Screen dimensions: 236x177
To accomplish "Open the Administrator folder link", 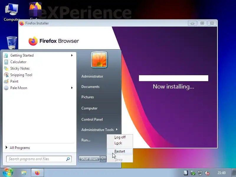I will tap(92, 76).
